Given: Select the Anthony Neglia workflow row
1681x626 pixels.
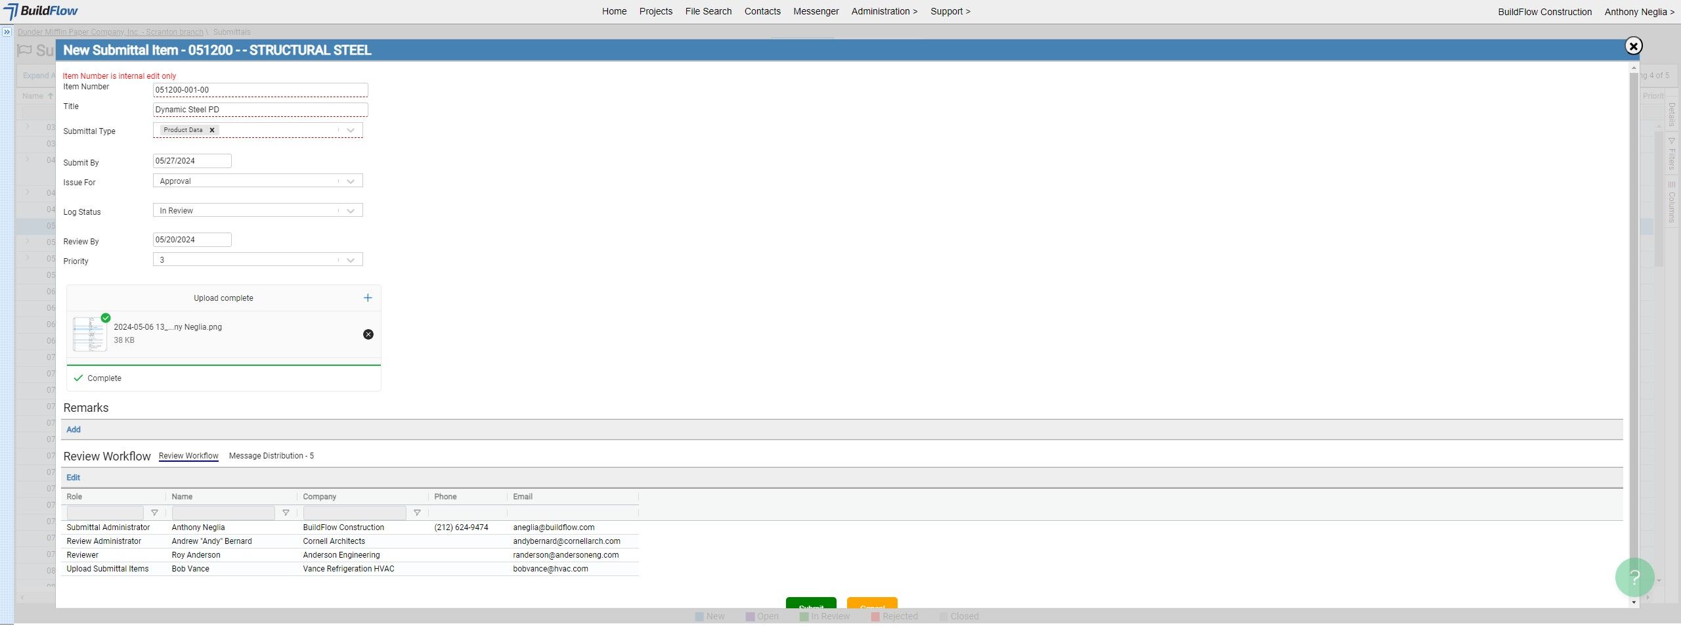Looking at the screenshot, I should pos(350,527).
